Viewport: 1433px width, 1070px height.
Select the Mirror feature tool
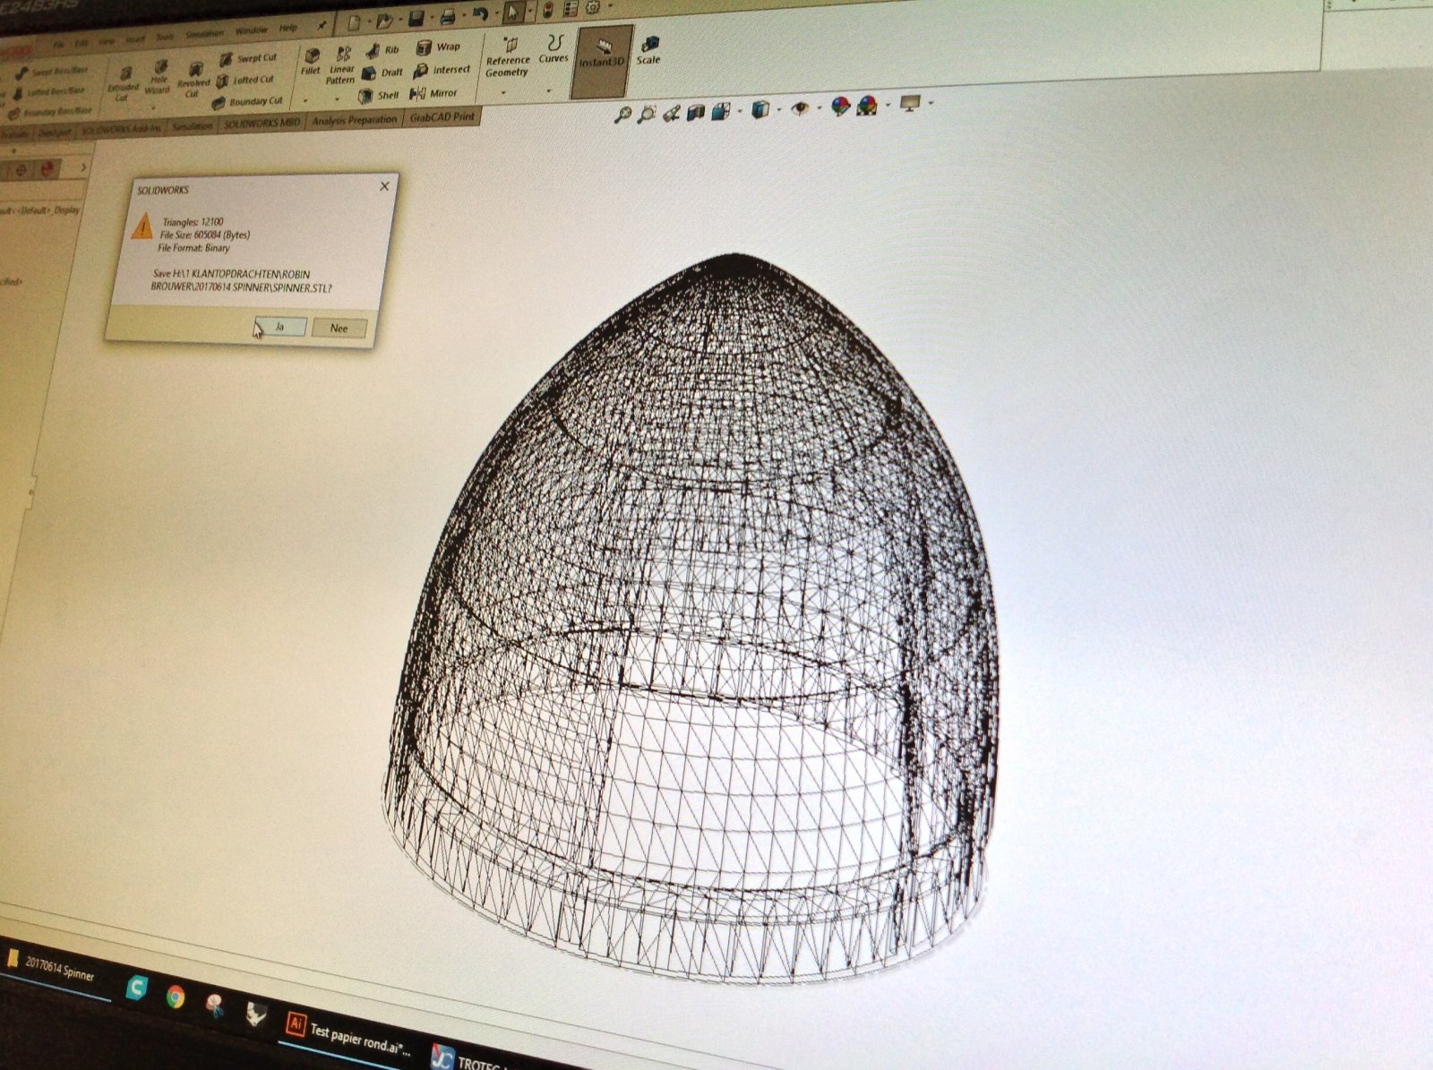coord(433,93)
